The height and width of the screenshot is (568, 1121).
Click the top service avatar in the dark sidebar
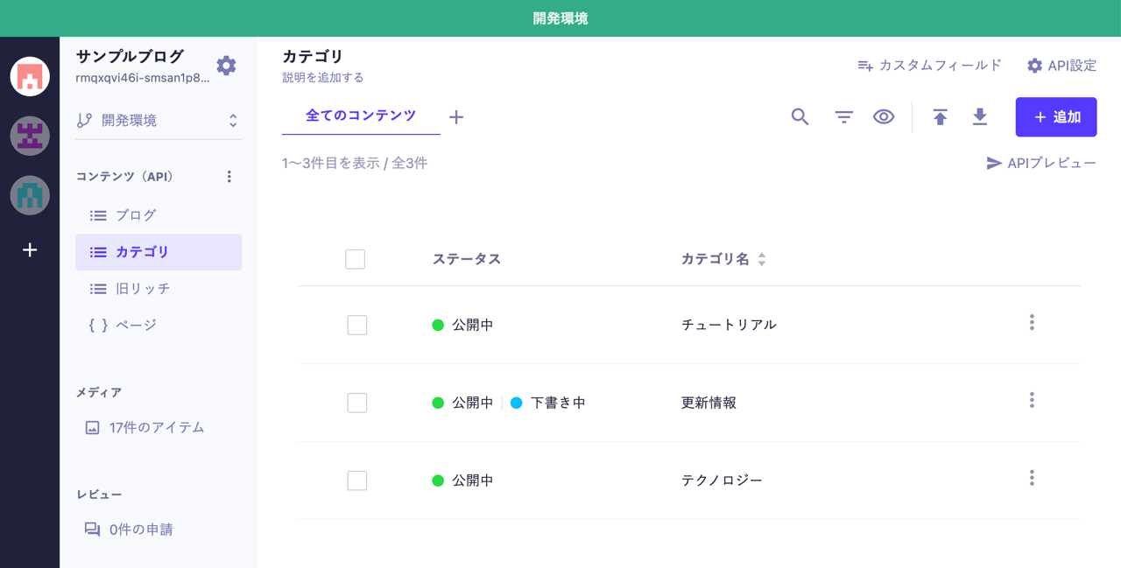click(29, 76)
